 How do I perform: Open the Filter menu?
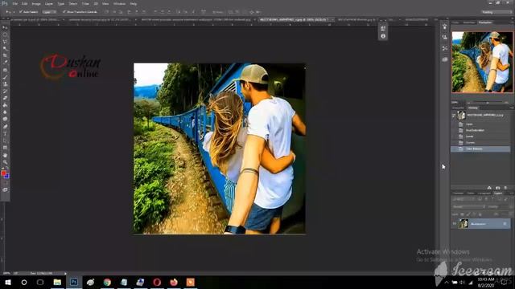click(85, 3)
